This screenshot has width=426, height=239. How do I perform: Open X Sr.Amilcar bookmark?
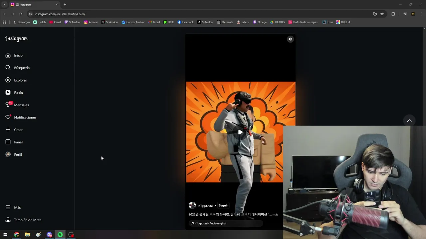[x=110, y=22]
